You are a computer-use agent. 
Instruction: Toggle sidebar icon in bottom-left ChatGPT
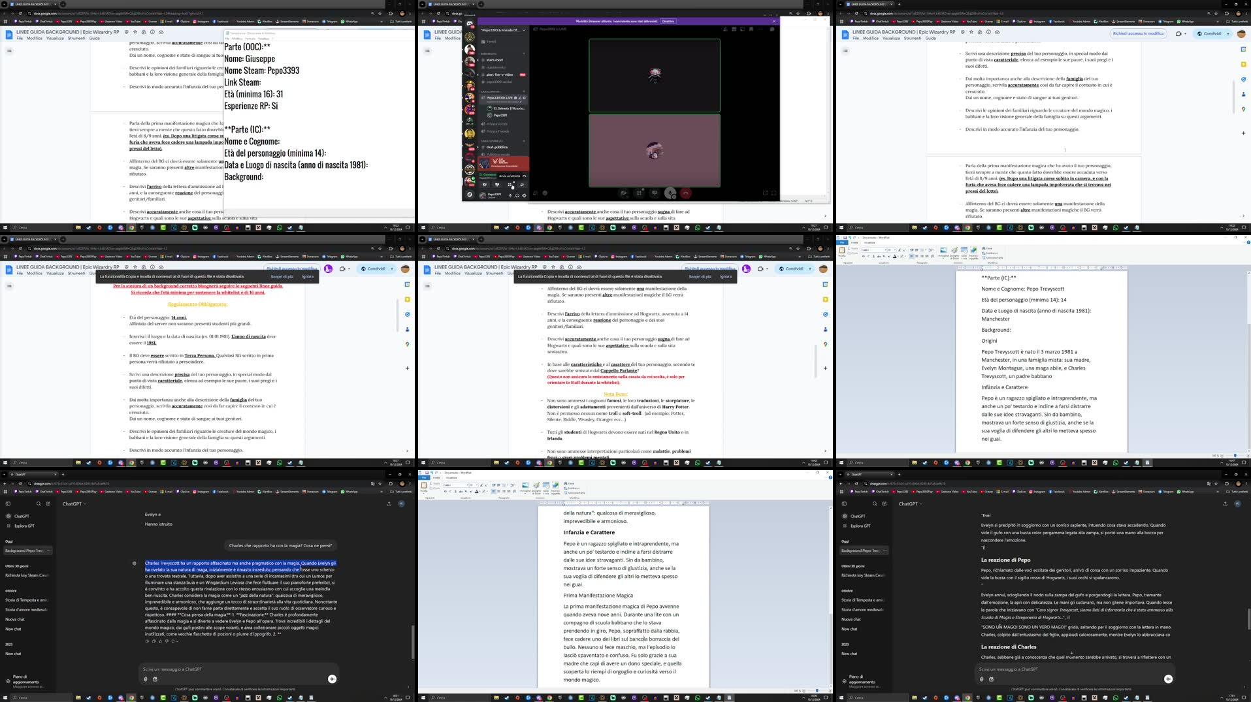pyautogui.click(x=8, y=503)
